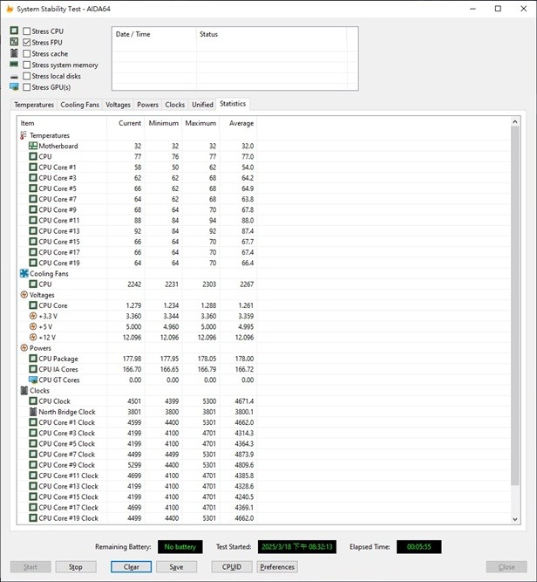
Task: Click the Cooling Fans blue fan icon
Action: [x=24, y=274]
